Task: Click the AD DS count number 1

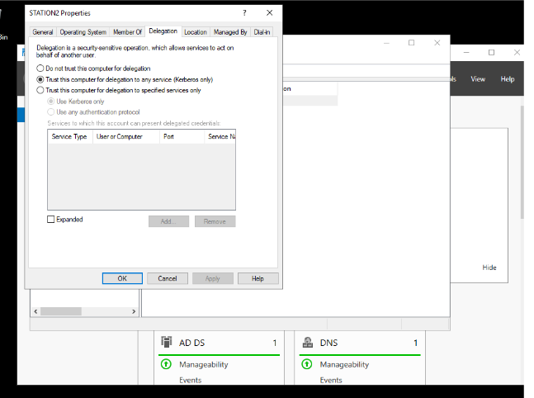Action: click(275, 343)
